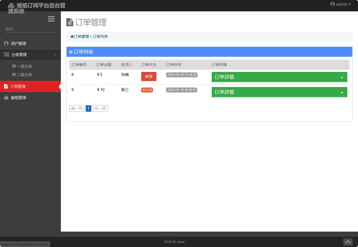Click the hamburger menu icon to collapse sidebar

click(x=51, y=19)
